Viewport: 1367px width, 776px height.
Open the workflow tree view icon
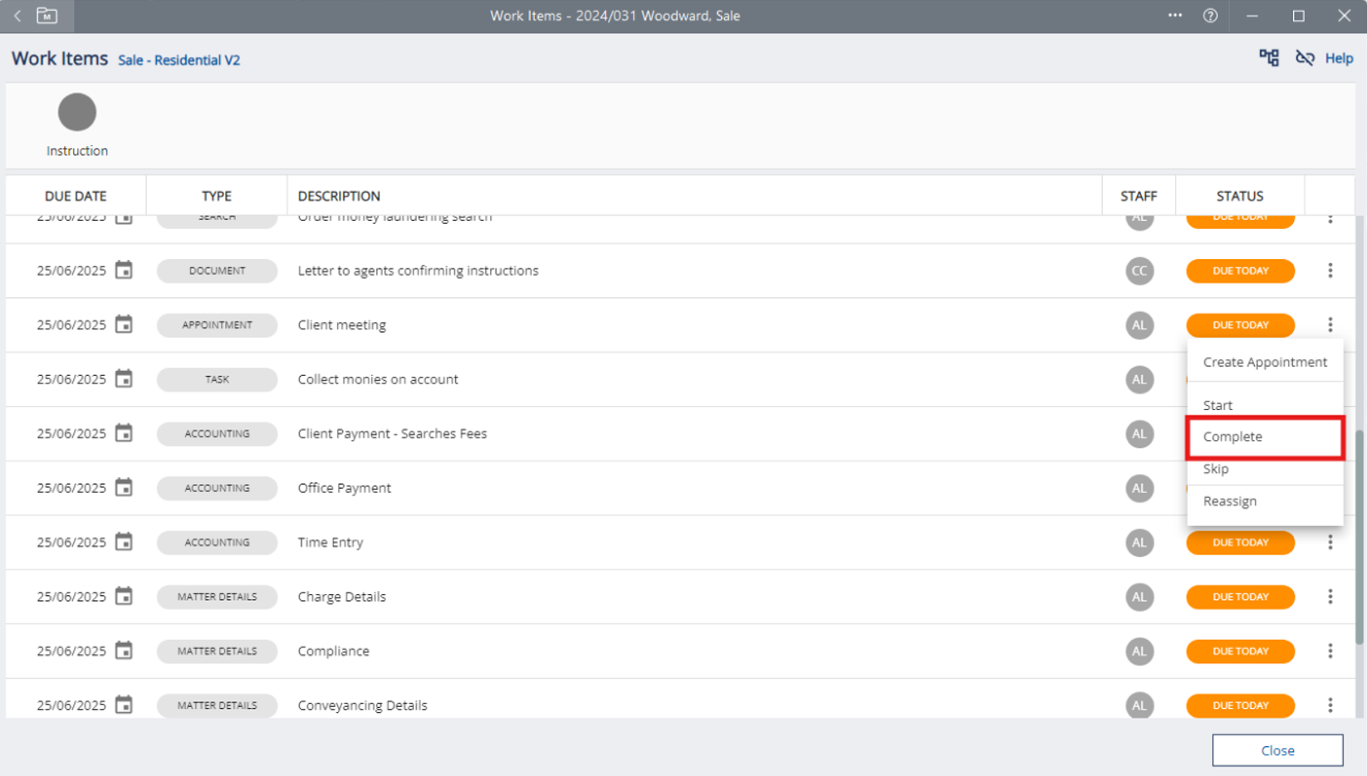tap(1268, 58)
